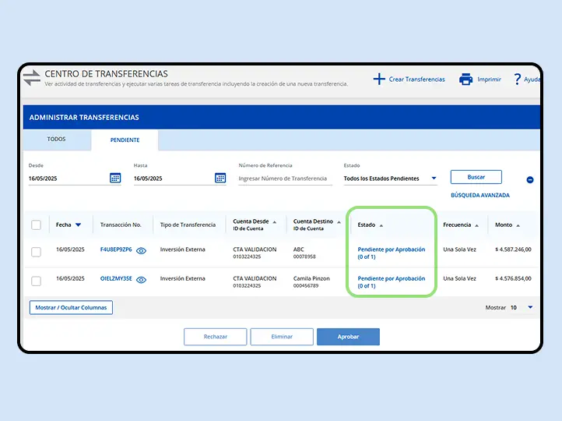562x421 pixels.
Task: Sort by Cuenta Desde arrow
Action: [x=275, y=222]
